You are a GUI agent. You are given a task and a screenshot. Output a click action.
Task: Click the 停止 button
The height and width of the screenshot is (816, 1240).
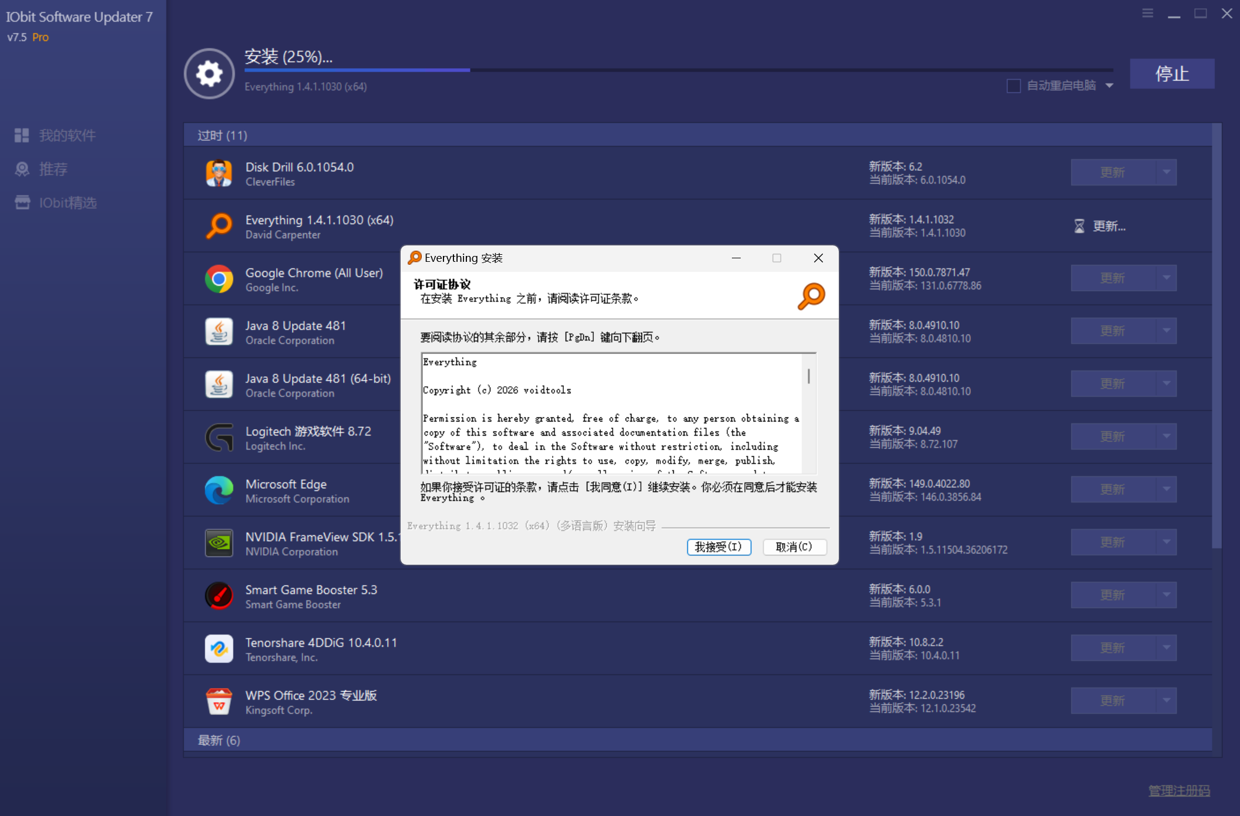point(1172,73)
